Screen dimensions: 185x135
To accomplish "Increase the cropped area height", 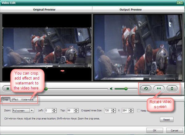I will coord(131,109).
